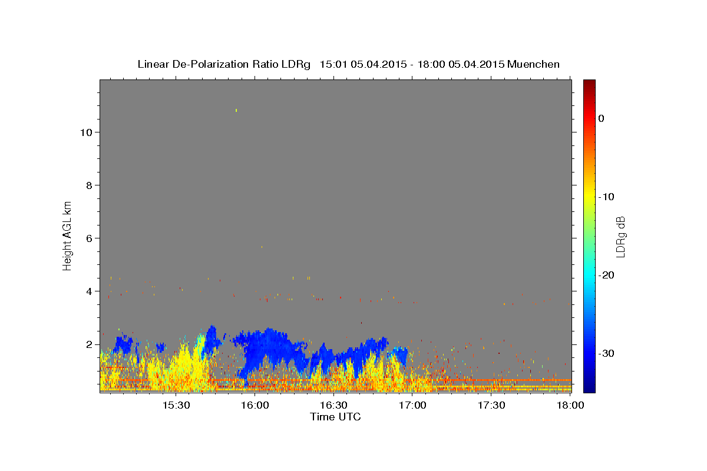Click the colorbar value -20
The image size is (707, 471).
click(x=606, y=275)
